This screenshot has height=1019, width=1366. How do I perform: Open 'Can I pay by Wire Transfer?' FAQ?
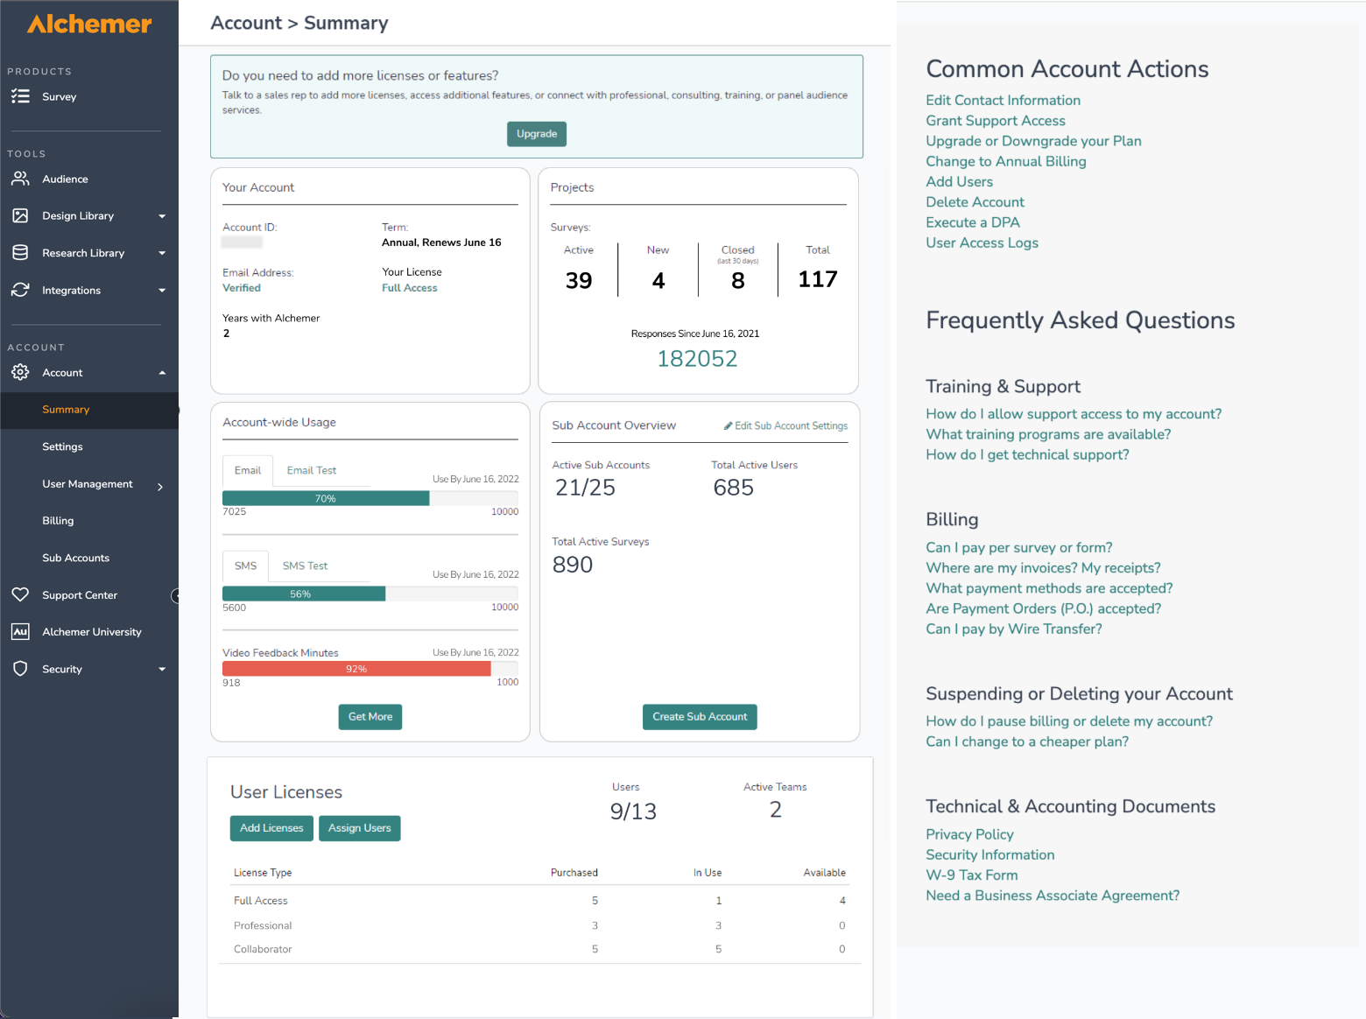point(1014,629)
